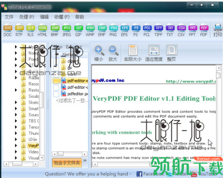Select the RTF conversion icon
The width and height of the screenshot is (223, 178).
(19, 30)
